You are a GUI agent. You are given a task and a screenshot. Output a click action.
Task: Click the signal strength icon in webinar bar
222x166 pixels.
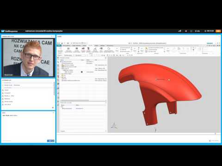click(179, 31)
